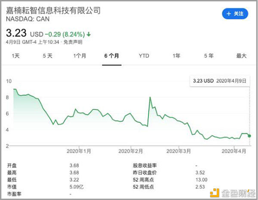The height and width of the screenshot is (200, 258).
Task: Open the 免责声明 disclaimer link
Action: tap(73, 42)
